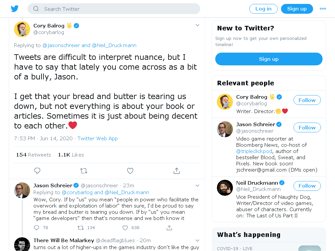Viewport: 335px width, 251px height.
Task: Follow Cory Balrog in Relevant people
Action: [307, 100]
